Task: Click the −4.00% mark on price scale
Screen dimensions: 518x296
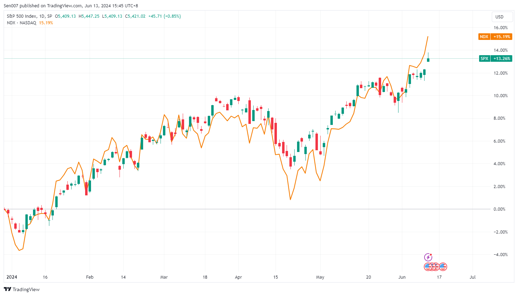Action: [500, 255]
